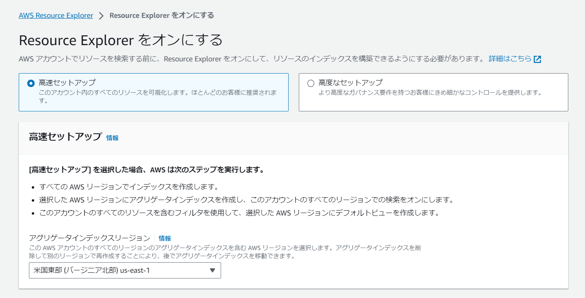The height and width of the screenshot is (298, 585).
Task: Click the bold [高速セットアップ] を選択した場合 sentence
Action: click(x=147, y=170)
